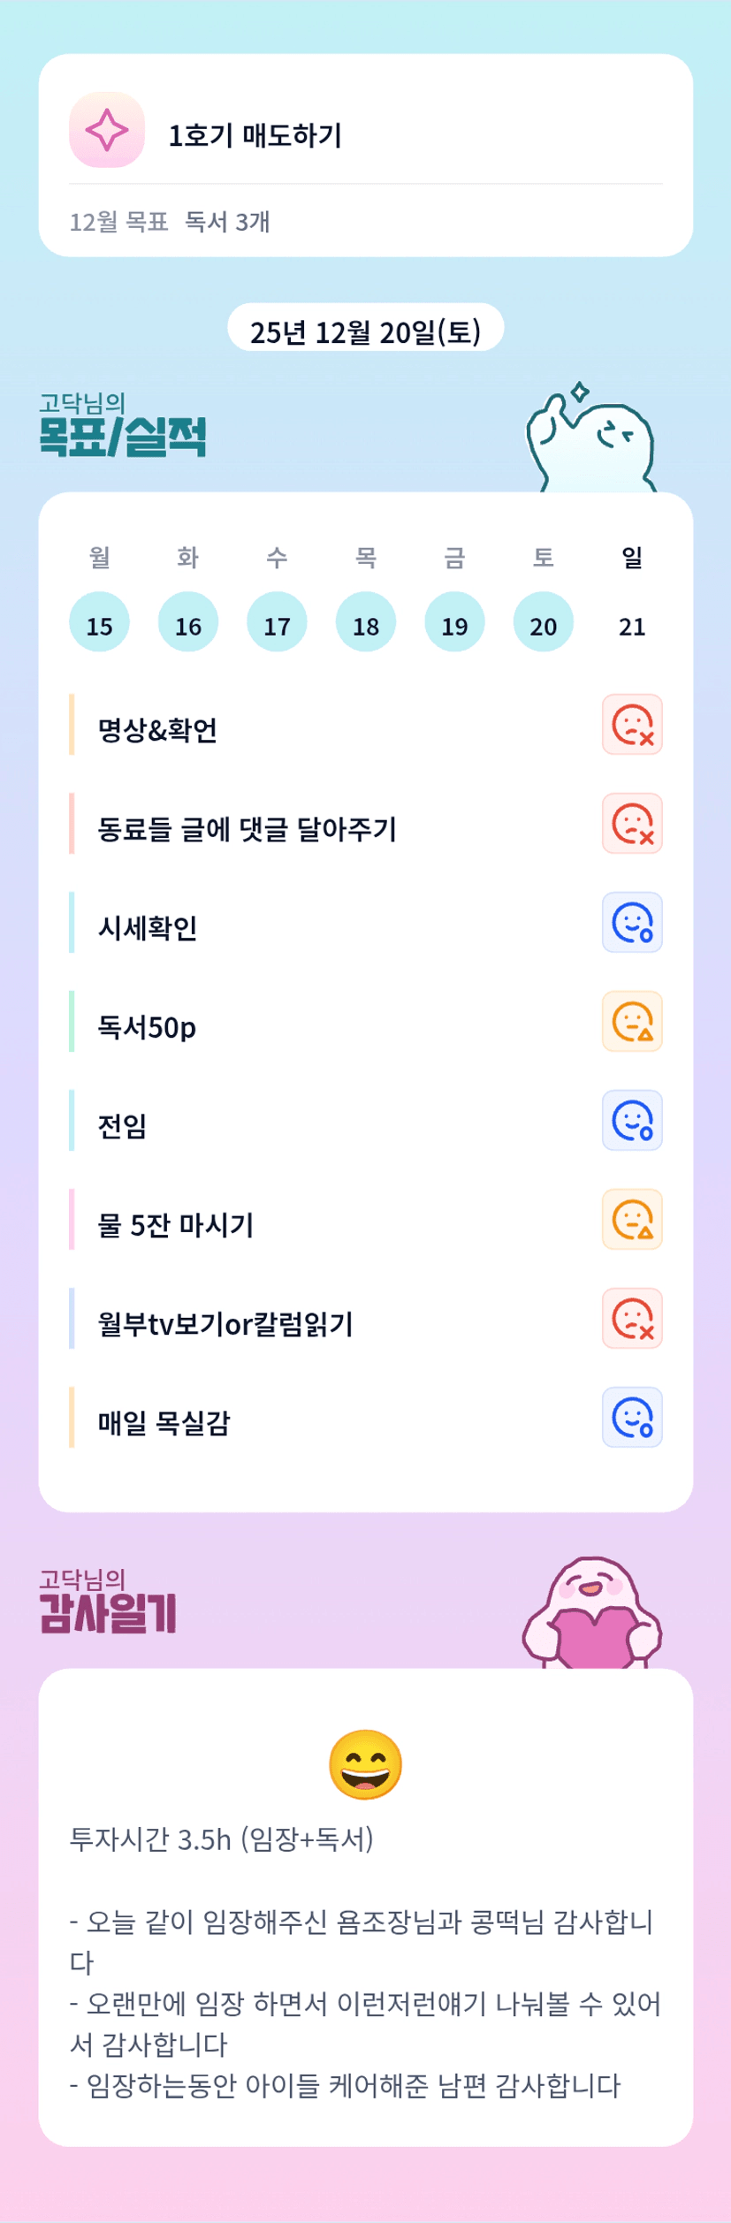Click the orange partial face icon for 물 5잔 마시기
Image resolution: width=731 pixels, height=2223 pixels.
632,1220
